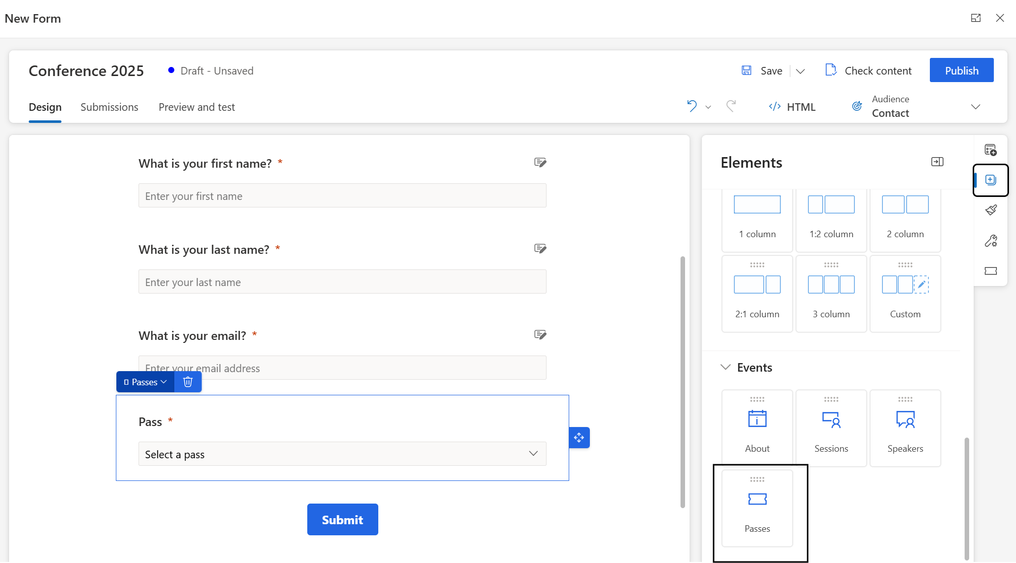Click the undo arrow icon

(x=692, y=106)
